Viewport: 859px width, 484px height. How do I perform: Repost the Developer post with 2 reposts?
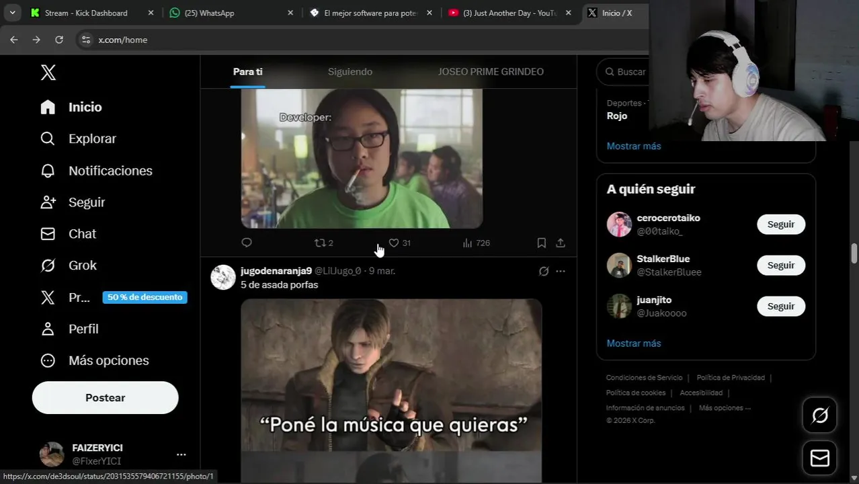324,243
